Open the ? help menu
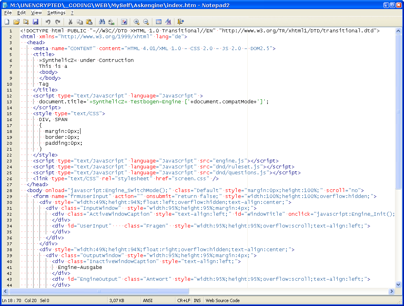The width and height of the screenshot is (404, 306). (72, 13)
